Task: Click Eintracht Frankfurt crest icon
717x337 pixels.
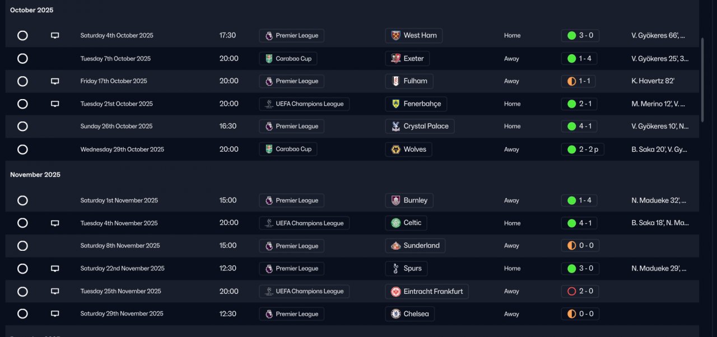Action: [395, 292]
